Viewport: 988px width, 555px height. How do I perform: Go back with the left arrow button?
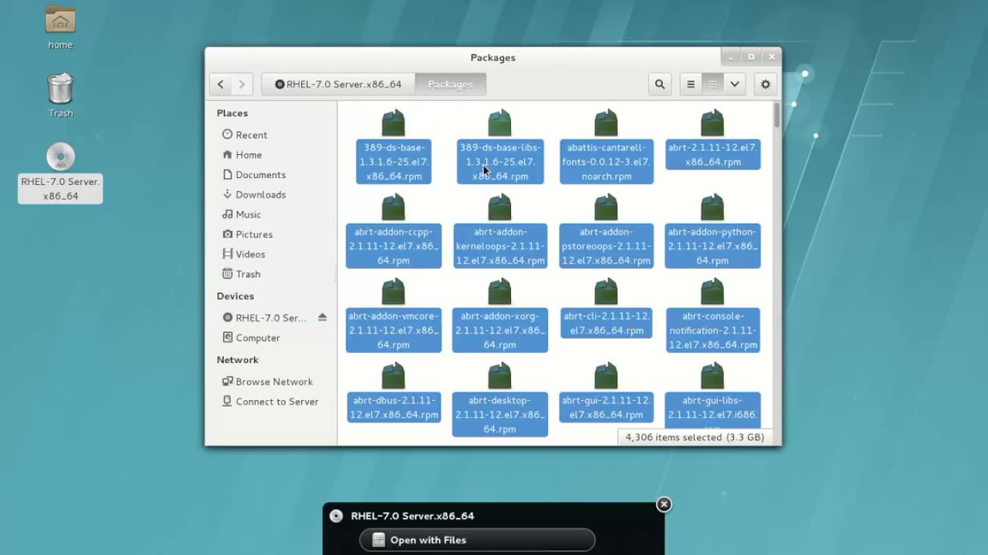pos(221,84)
